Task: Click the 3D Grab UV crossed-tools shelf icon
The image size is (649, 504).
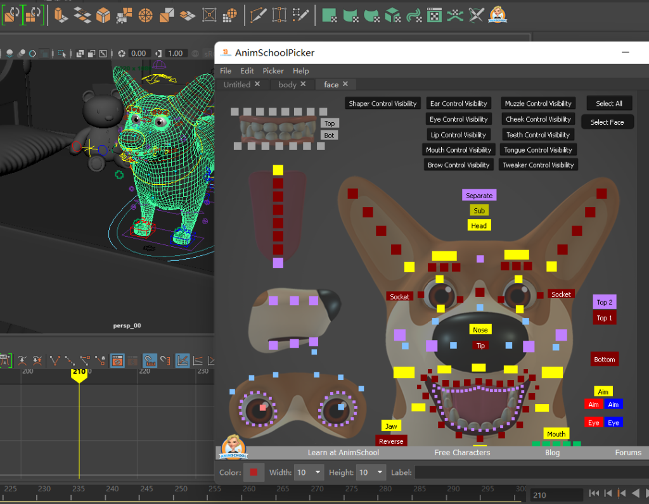Action: tap(476, 15)
